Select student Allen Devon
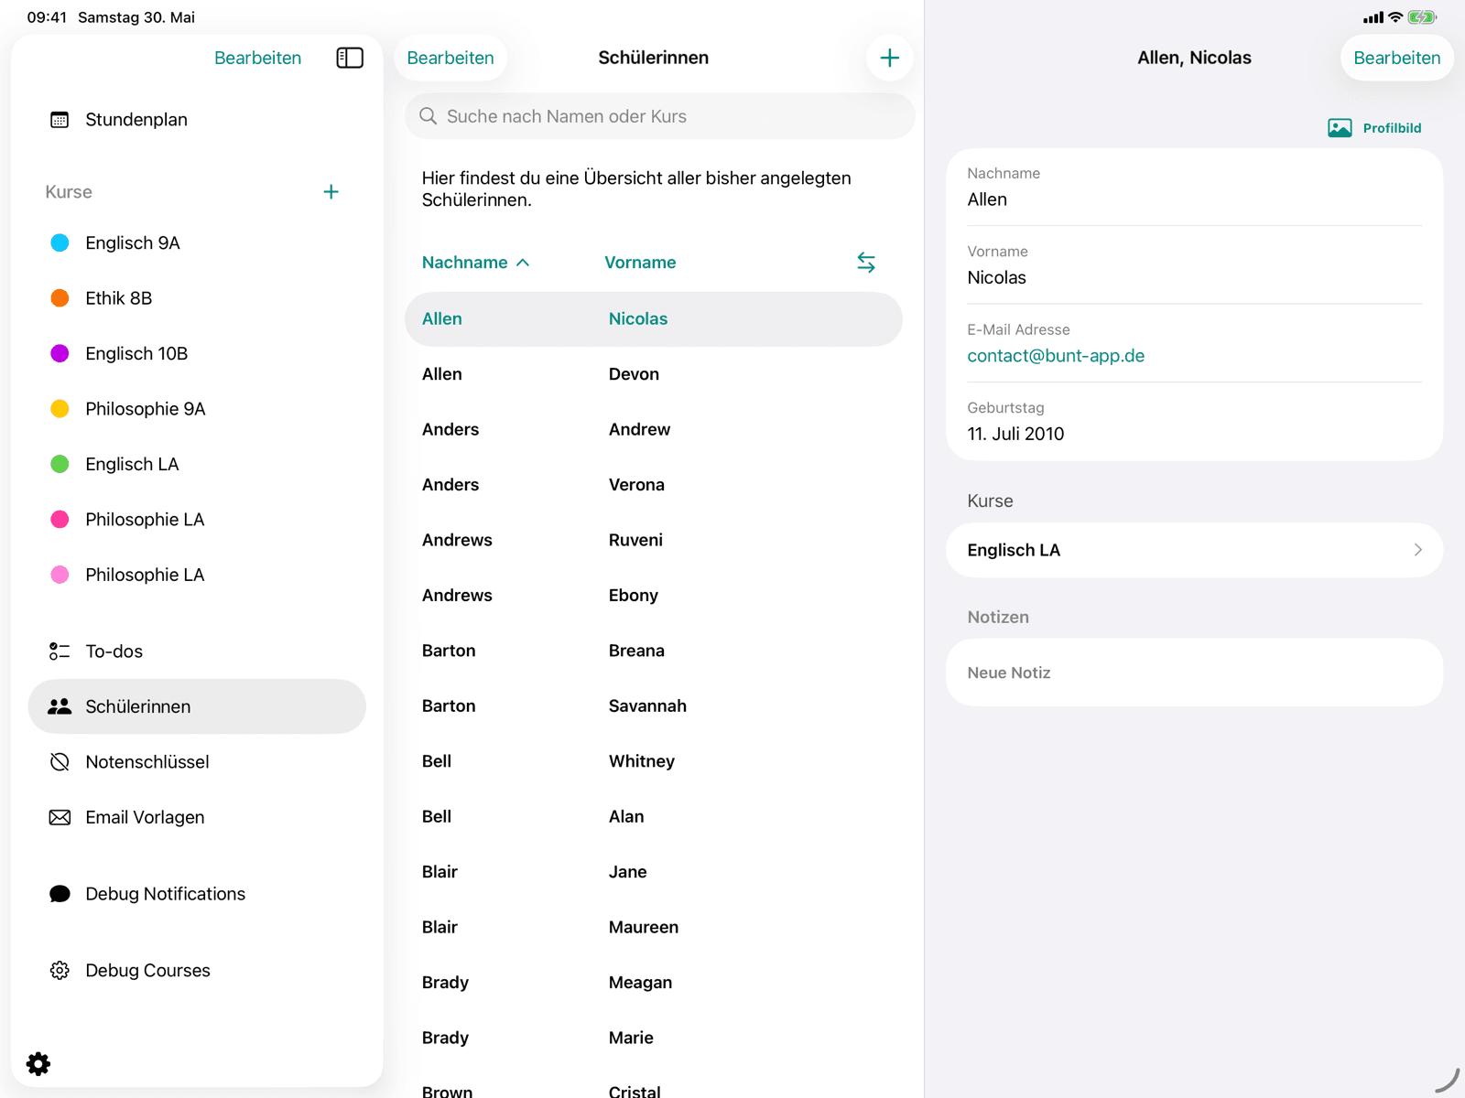This screenshot has width=1465, height=1098. (654, 374)
